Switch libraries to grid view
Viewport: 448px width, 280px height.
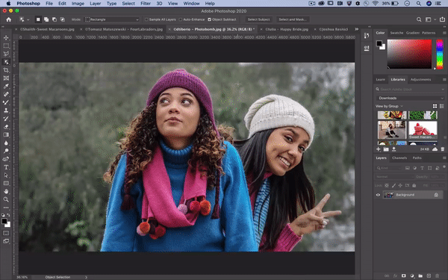435,106
